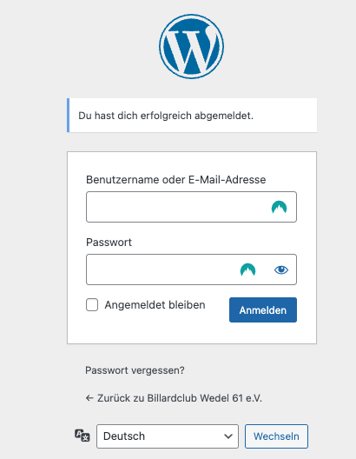This screenshot has width=356, height=459.
Task: Click the Wechseln button
Action: 276,436
